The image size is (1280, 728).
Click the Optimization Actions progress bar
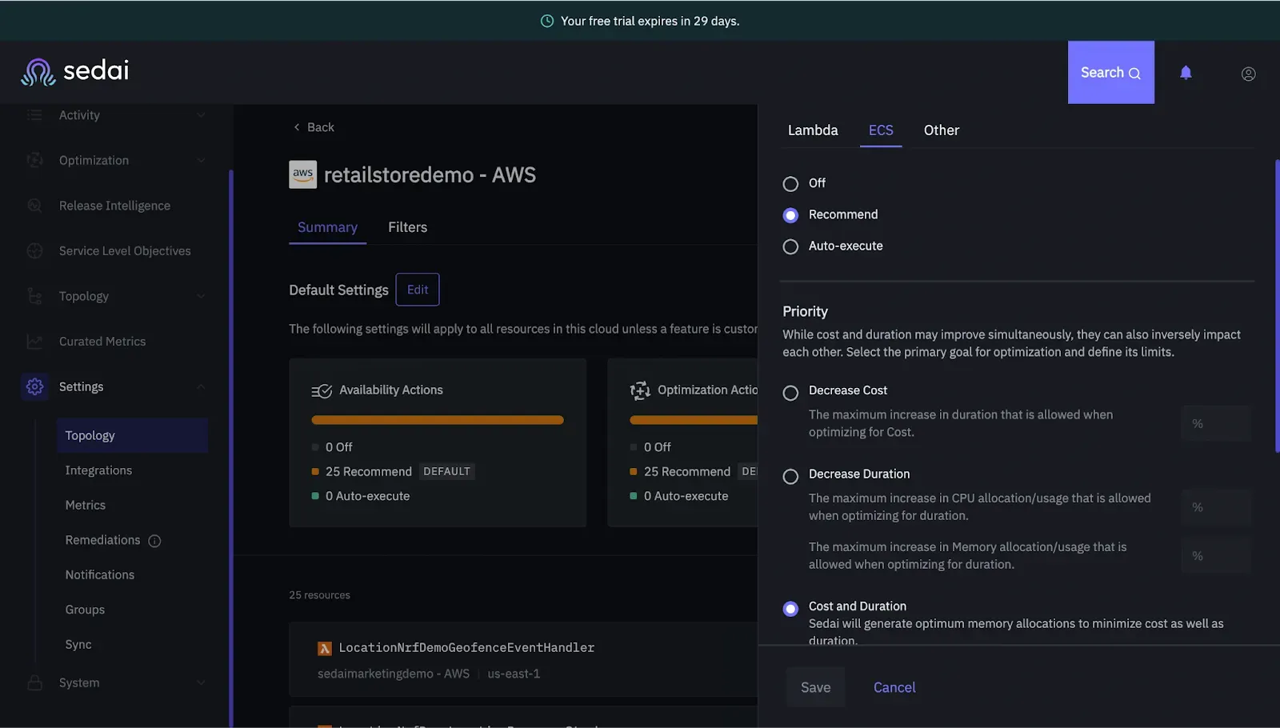[694, 420]
